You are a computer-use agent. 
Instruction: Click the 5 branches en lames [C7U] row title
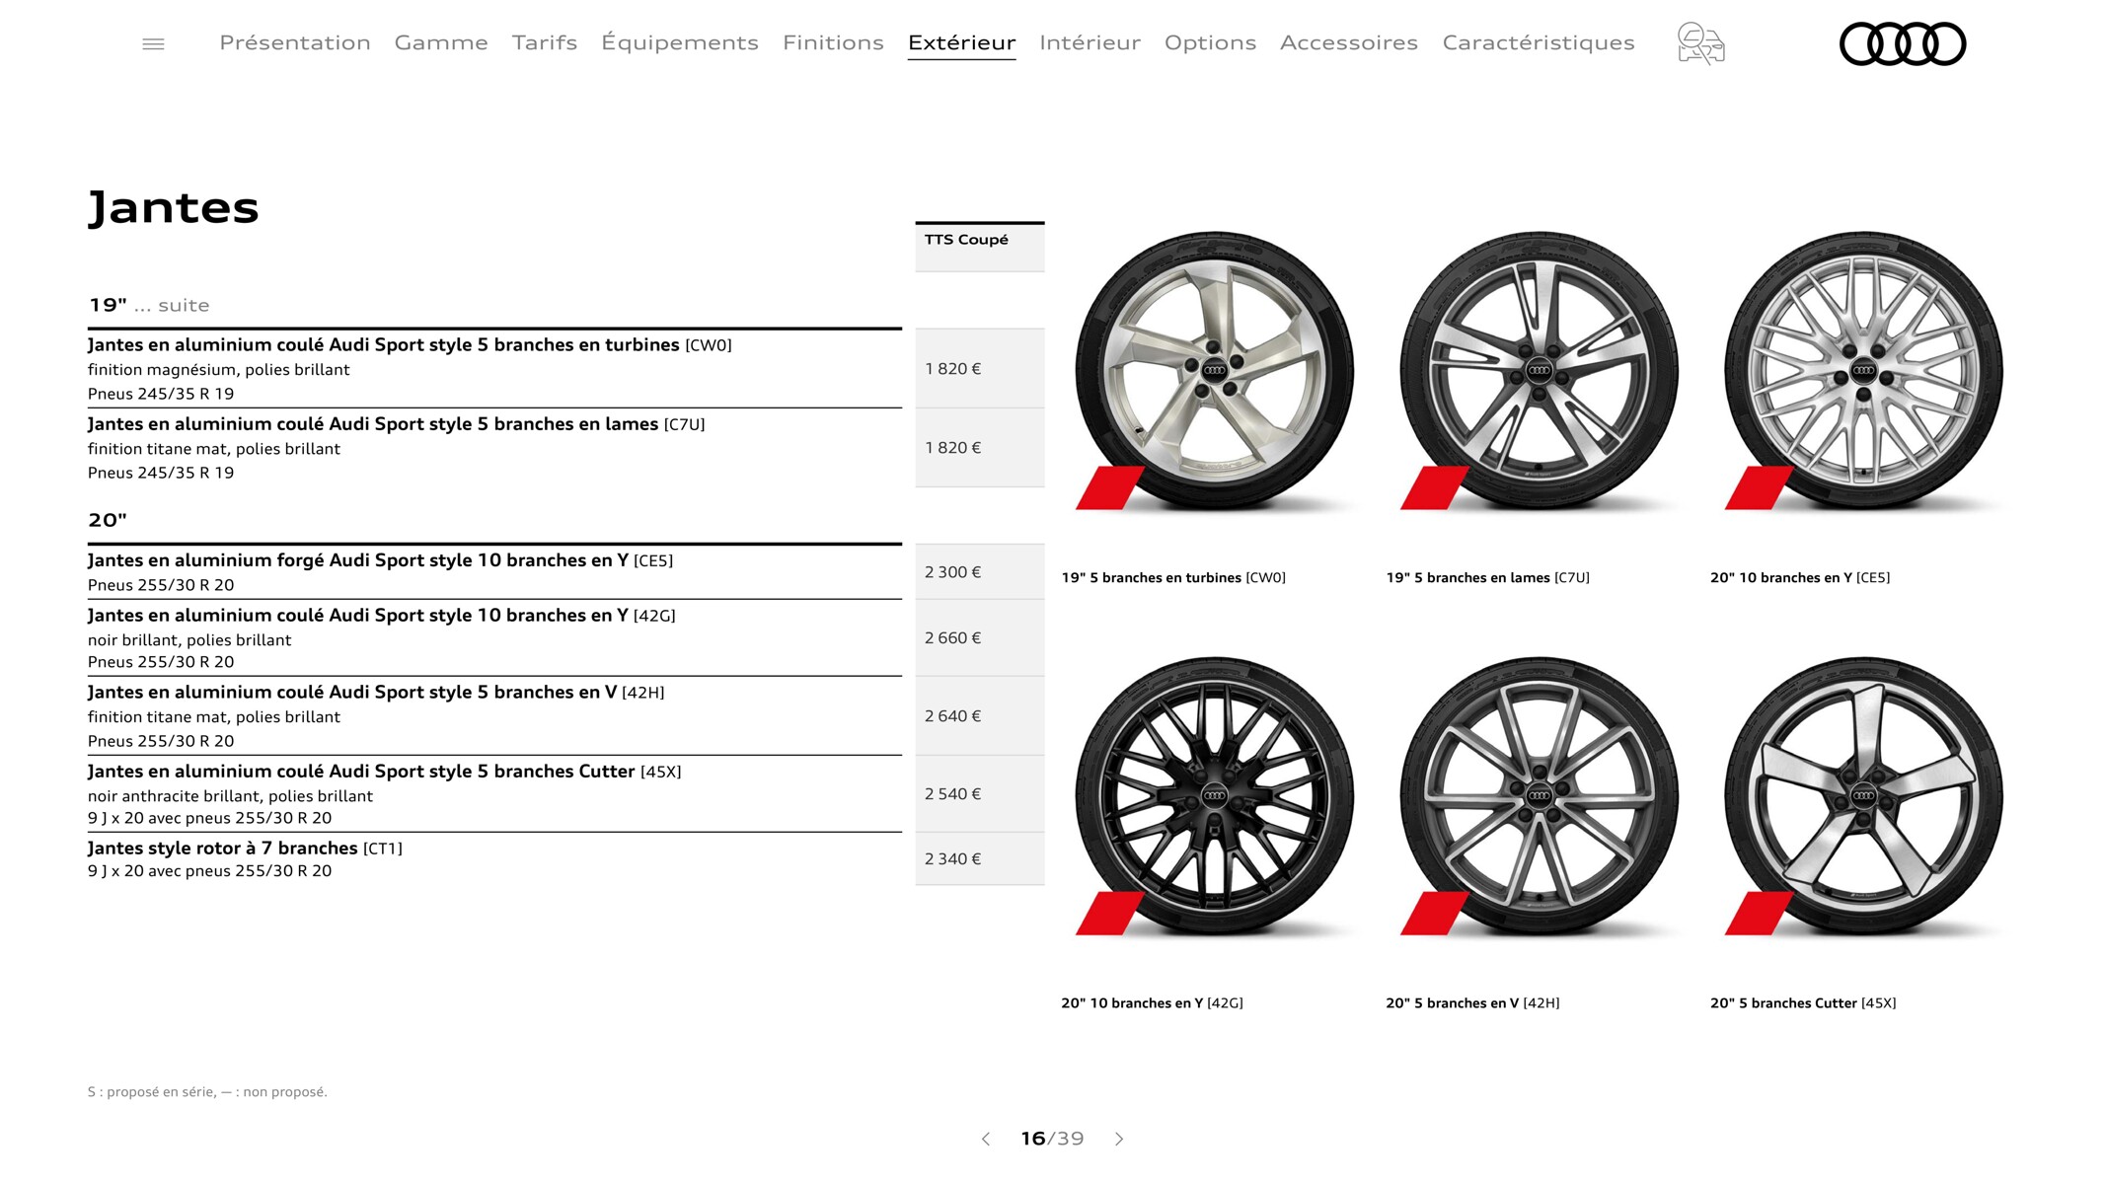pyautogui.click(x=396, y=423)
